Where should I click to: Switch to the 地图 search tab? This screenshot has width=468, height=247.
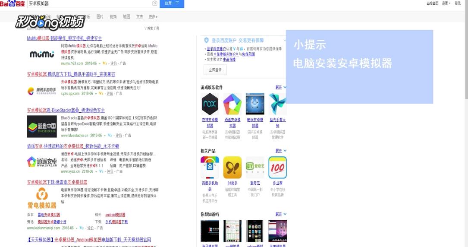coord(126,17)
